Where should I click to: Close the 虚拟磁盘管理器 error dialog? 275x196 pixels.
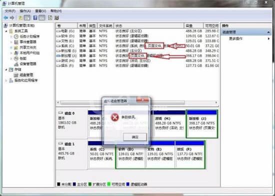[x=142, y=100]
